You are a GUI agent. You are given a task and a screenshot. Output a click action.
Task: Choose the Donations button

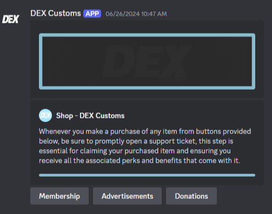click(x=191, y=196)
